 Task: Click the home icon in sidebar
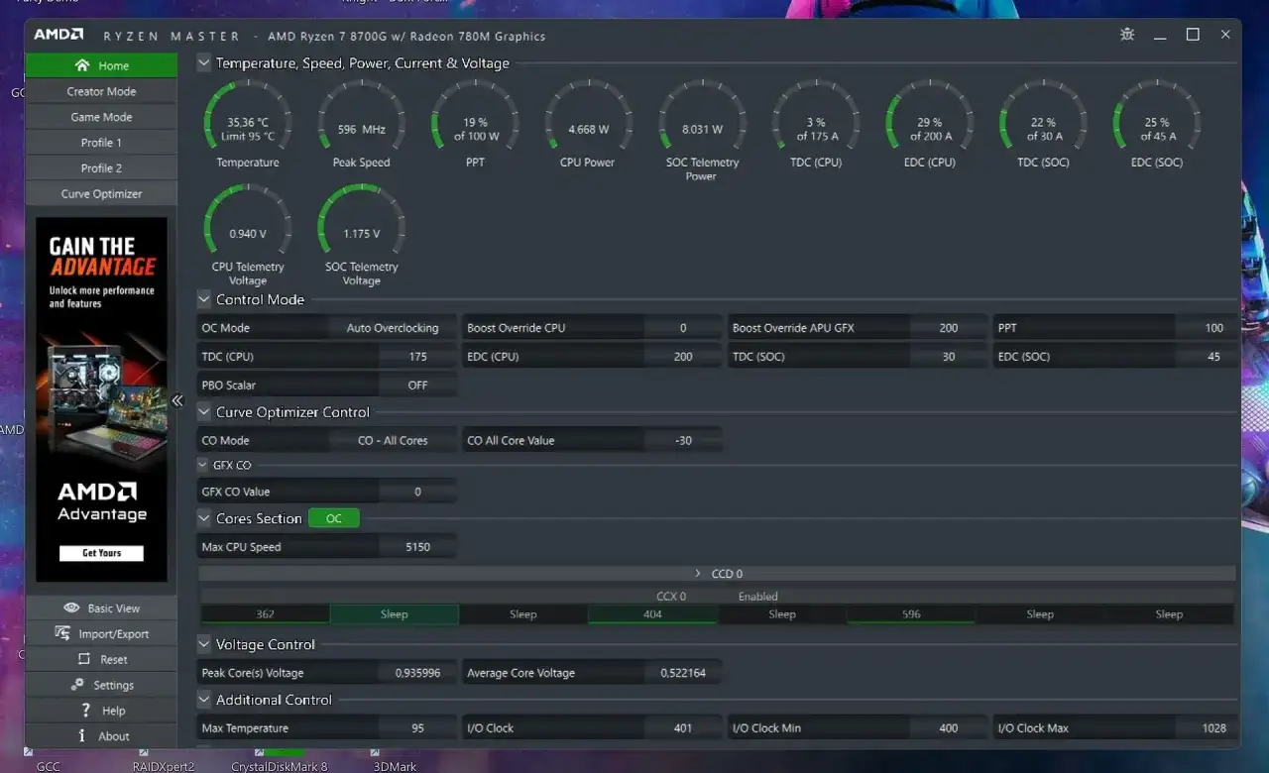pos(82,65)
